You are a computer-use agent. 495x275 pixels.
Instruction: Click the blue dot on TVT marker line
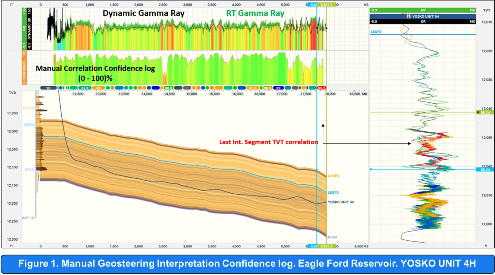click(371, 169)
